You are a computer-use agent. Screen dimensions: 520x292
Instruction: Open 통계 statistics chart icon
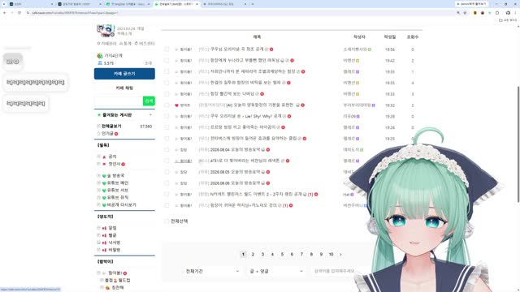pyautogui.click(x=121, y=43)
